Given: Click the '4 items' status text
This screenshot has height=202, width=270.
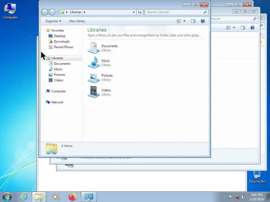Looking at the screenshot, I should (x=67, y=146).
